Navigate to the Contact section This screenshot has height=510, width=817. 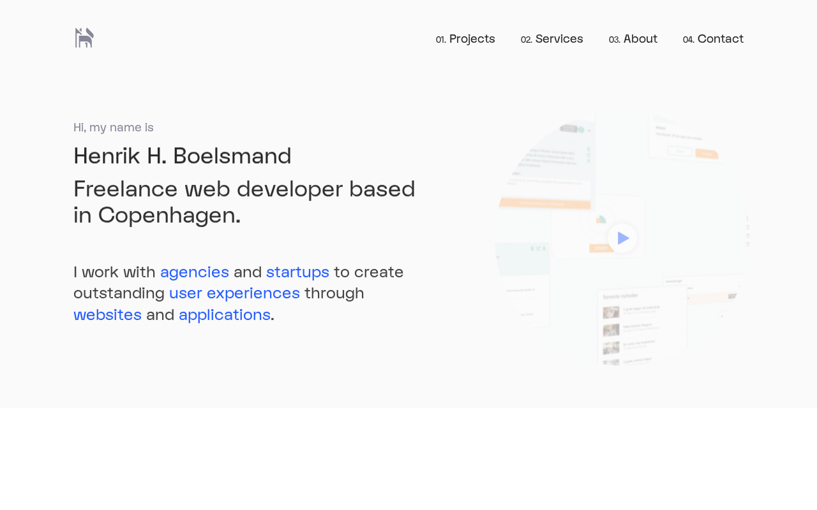click(x=713, y=39)
